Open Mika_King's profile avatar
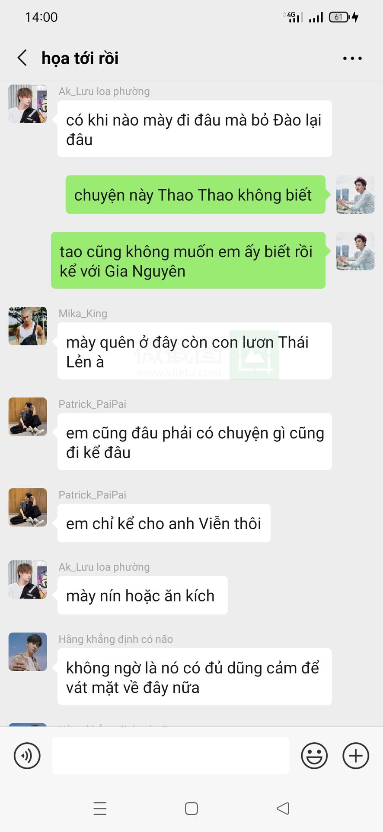This screenshot has height=832, width=383. [x=28, y=326]
